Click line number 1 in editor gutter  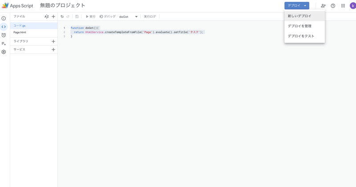point(64,28)
